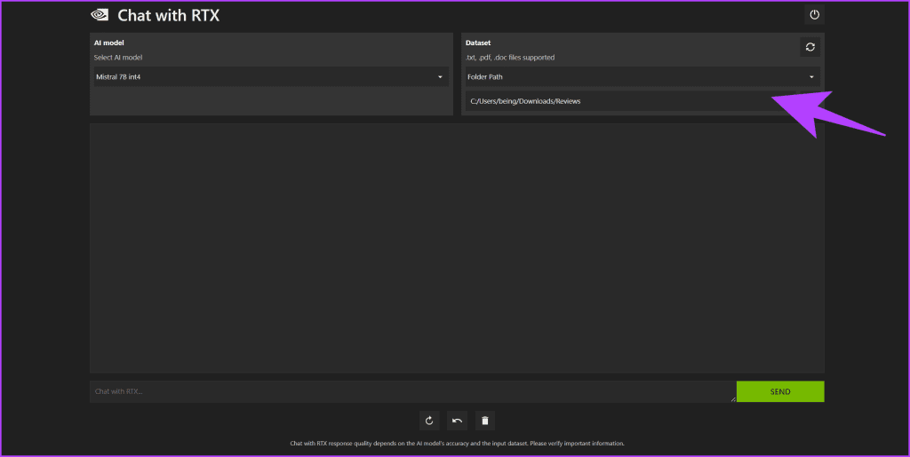Click the response quality disclaimer text

(x=458, y=443)
